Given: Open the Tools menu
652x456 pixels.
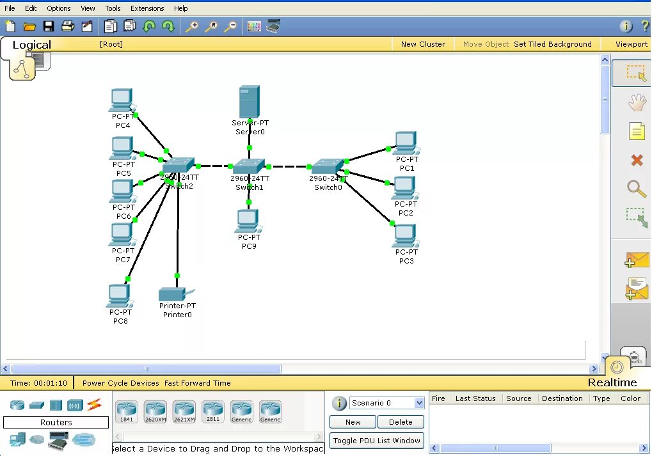Looking at the screenshot, I should (x=113, y=8).
